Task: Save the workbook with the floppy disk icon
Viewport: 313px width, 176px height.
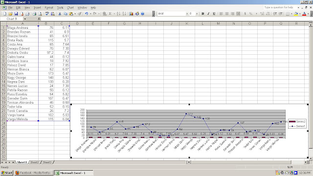Action: click(16, 14)
